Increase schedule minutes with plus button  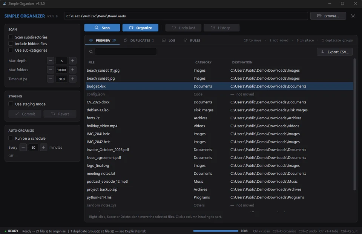point(43,147)
